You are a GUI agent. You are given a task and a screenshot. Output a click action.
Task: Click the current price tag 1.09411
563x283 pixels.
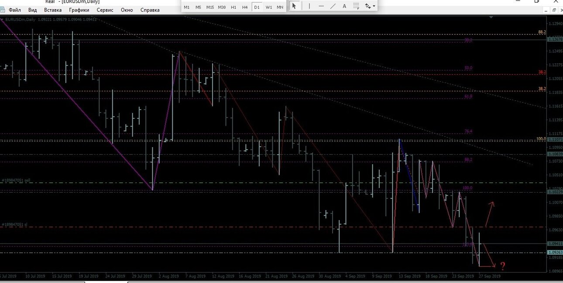[x=554, y=244]
